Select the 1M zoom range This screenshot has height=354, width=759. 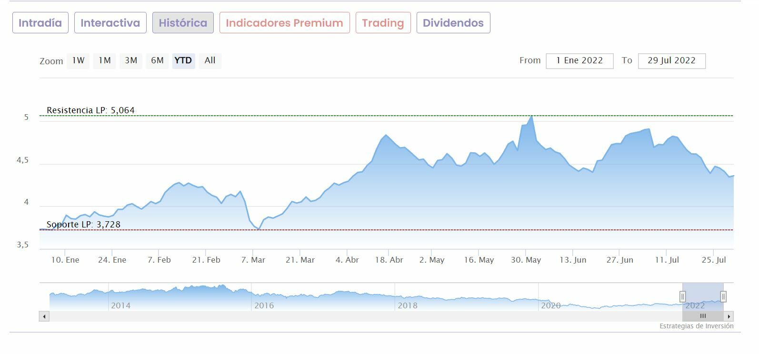click(x=105, y=60)
